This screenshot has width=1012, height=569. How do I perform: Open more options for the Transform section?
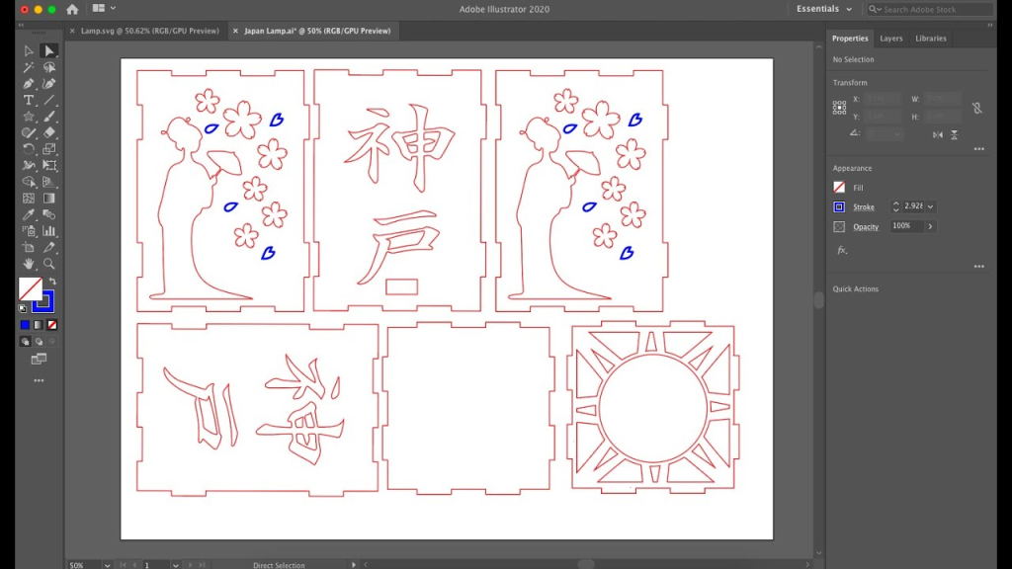979,147
